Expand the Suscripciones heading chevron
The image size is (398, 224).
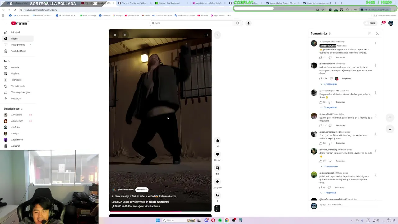[22, 109]
